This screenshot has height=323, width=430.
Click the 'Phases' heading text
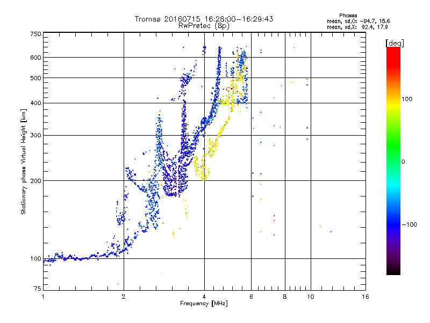coord(348,16)
